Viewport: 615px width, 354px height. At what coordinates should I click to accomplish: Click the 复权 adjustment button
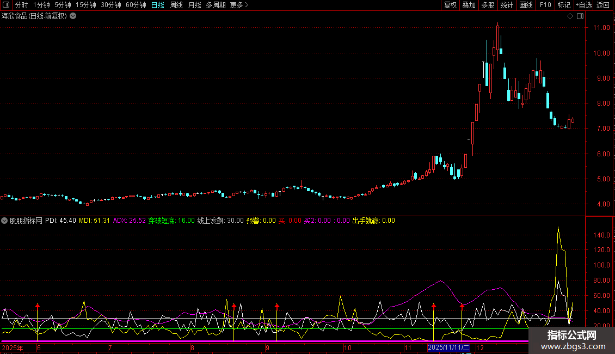pos(450,5)
